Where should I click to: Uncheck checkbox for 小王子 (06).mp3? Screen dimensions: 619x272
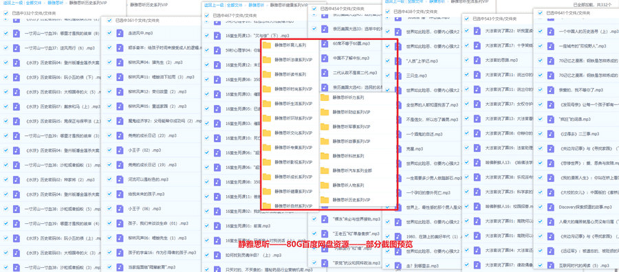(110, 209)
